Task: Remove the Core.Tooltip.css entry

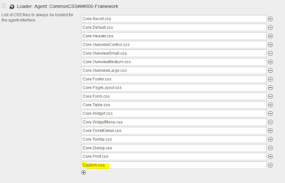Action: click(270, 139)
